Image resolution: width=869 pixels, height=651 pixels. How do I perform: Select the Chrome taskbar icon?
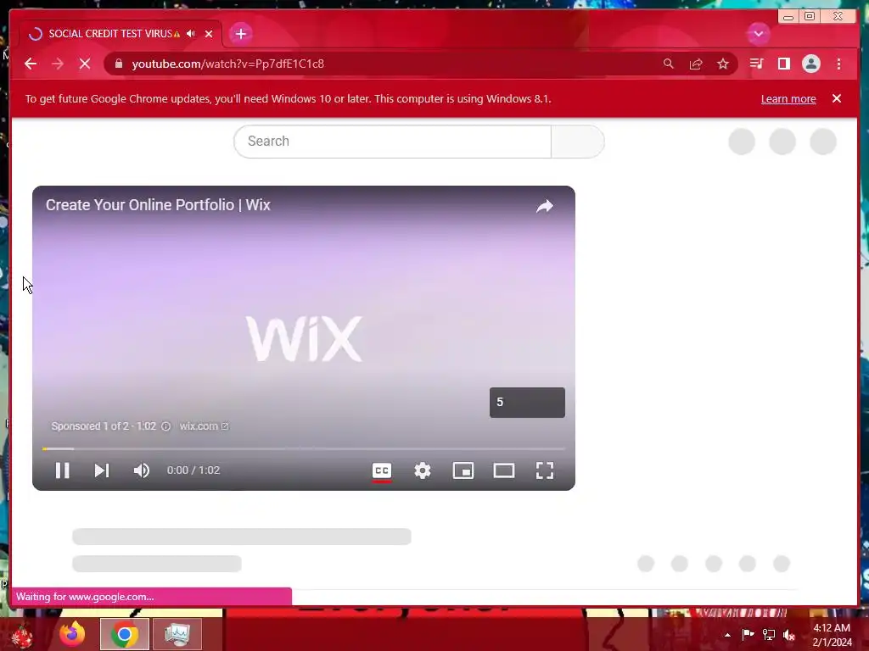pyautogui.click(x=125, y=634)
